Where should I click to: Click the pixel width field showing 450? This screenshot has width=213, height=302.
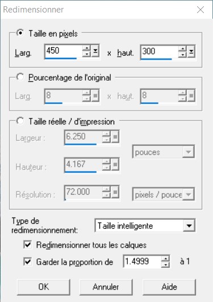64,51
